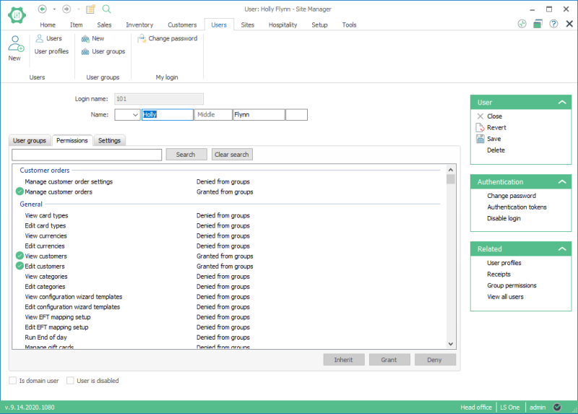
Task: Open the Sales ribbon tab
Action: pyautogui.click(x=104, y=25)
